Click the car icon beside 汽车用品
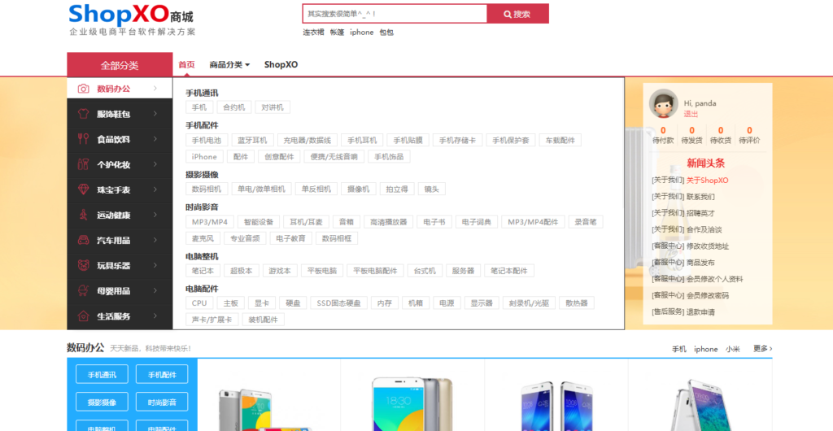The width and height of the screenshot is (833, 431). coord(84,240)
